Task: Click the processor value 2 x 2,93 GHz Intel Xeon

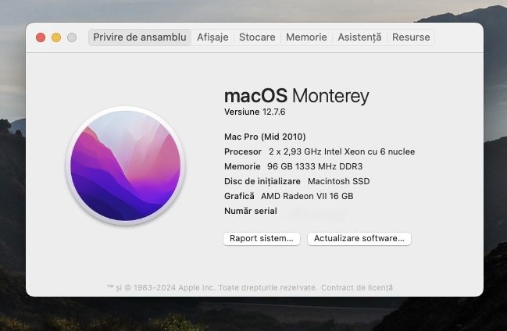Action: [x=341, y=151]
